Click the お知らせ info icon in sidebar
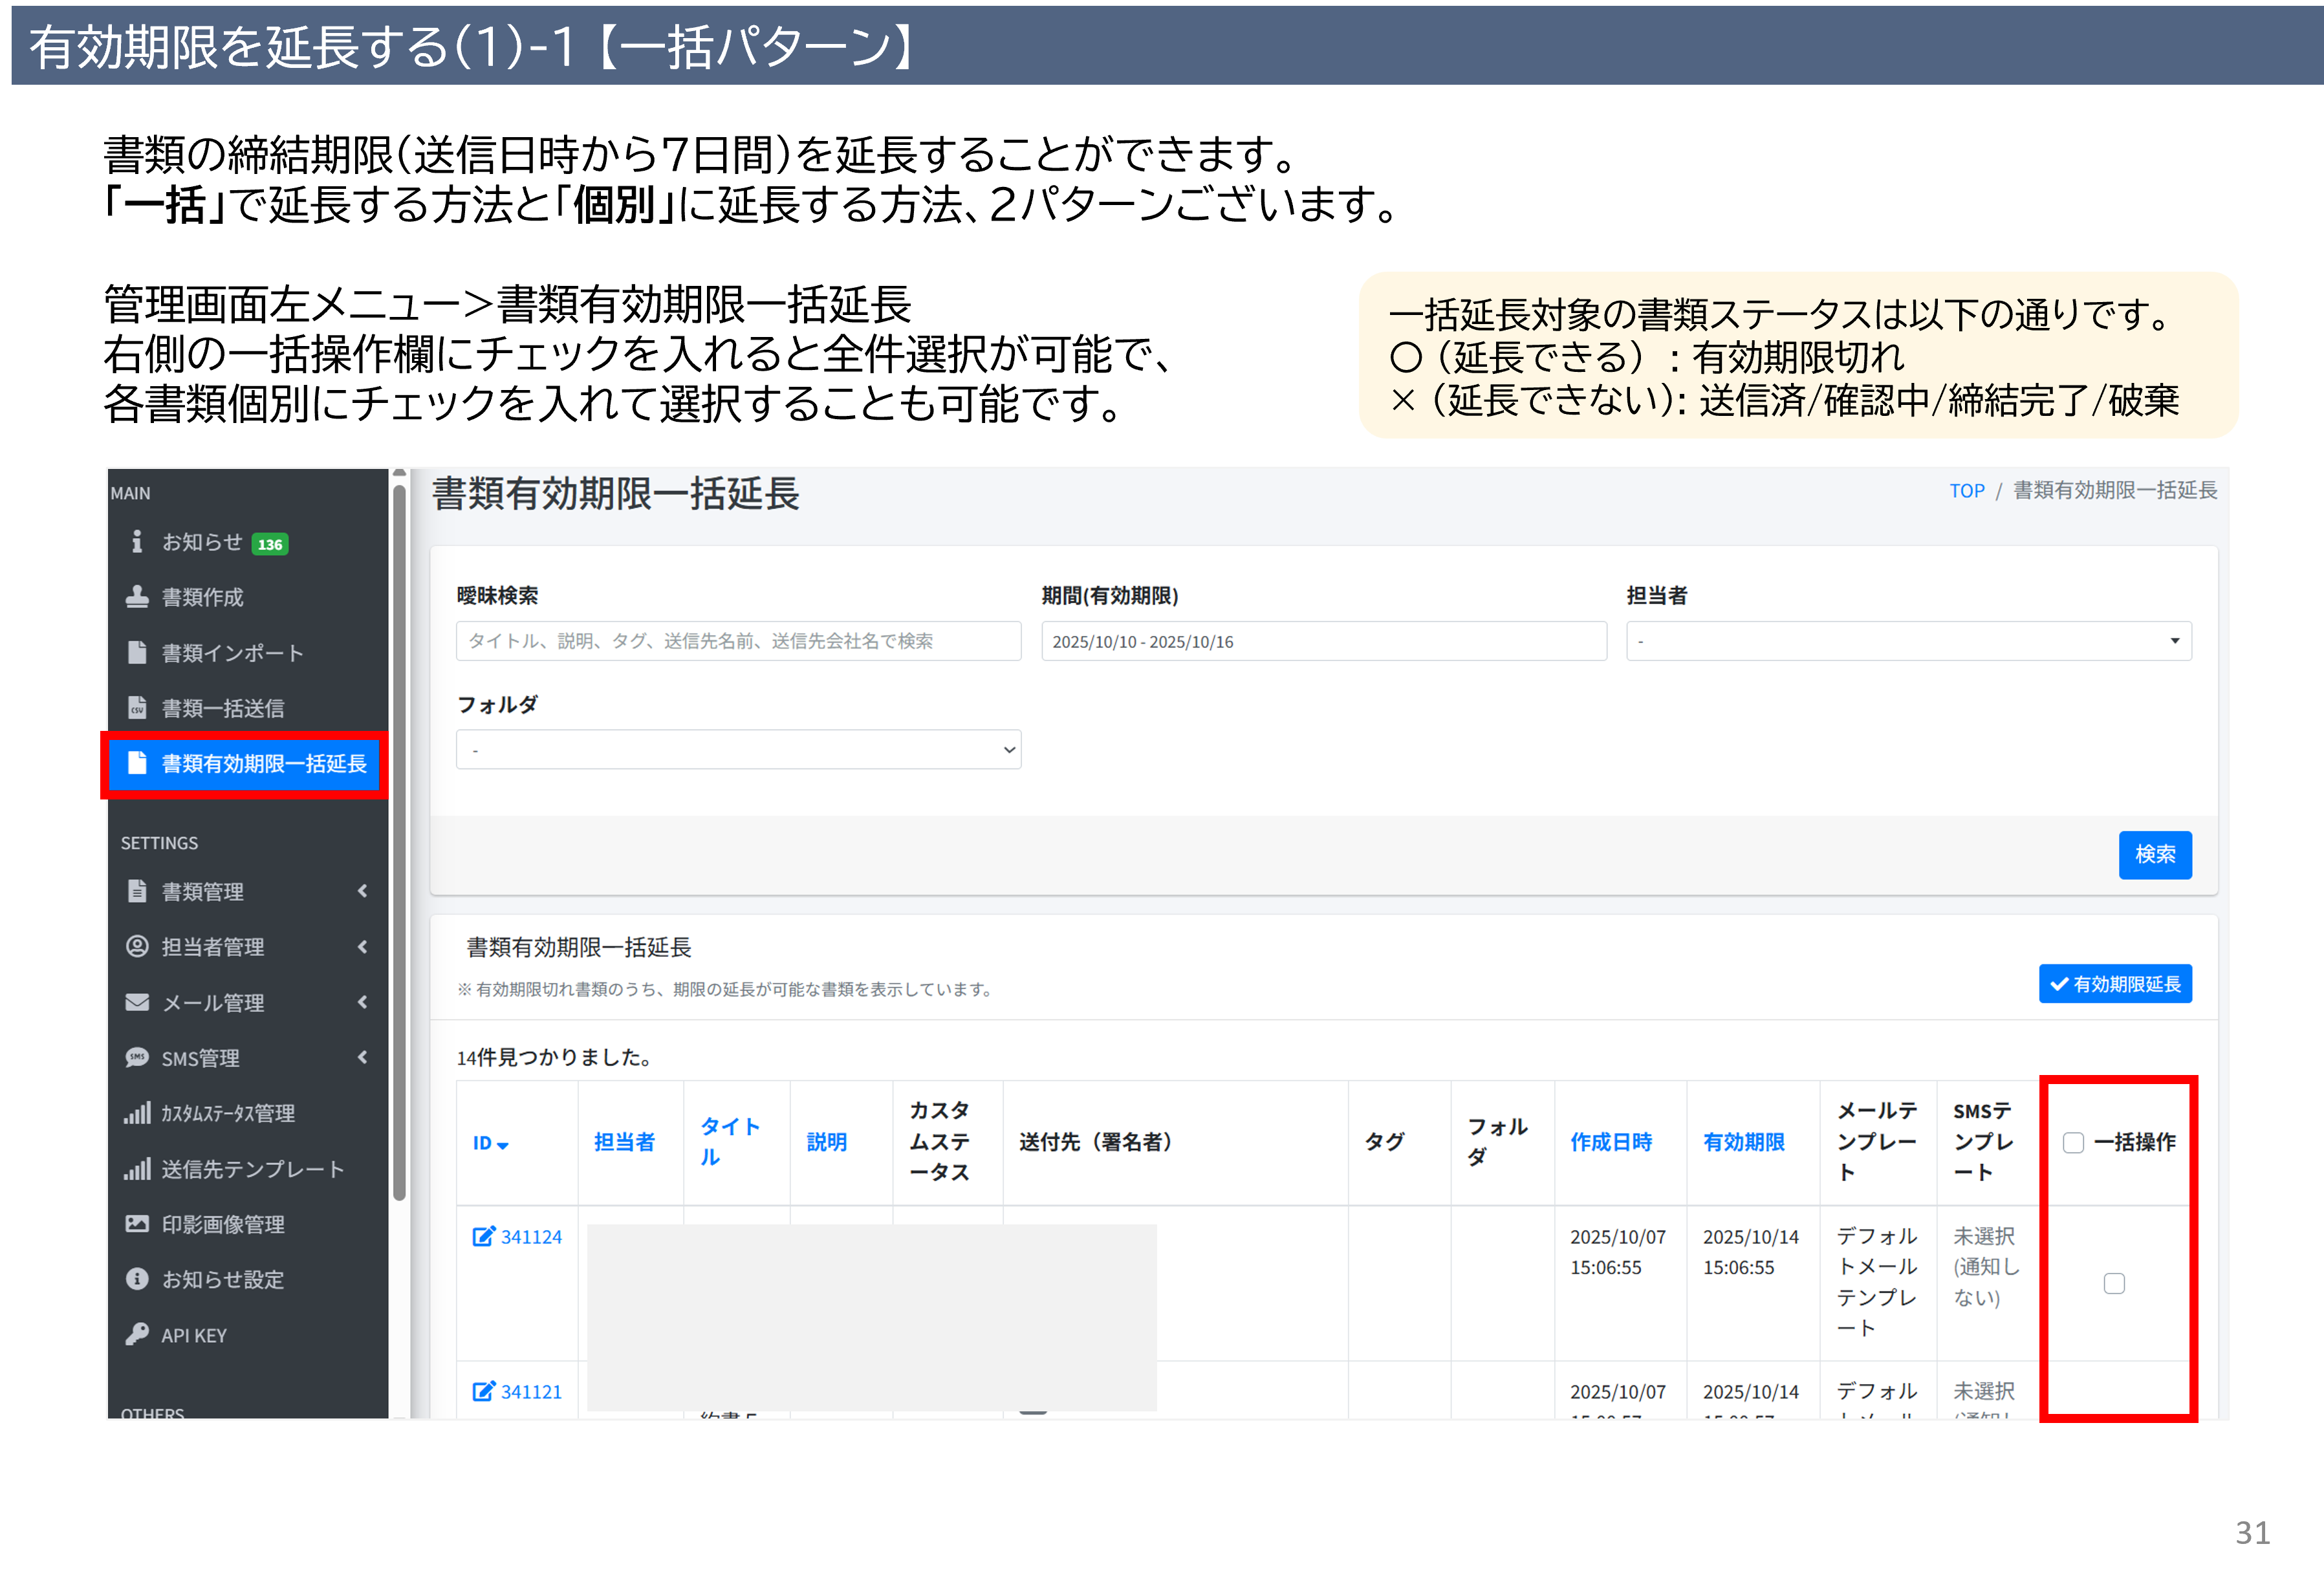The image size is (2324, 1575). click(137, 541)
